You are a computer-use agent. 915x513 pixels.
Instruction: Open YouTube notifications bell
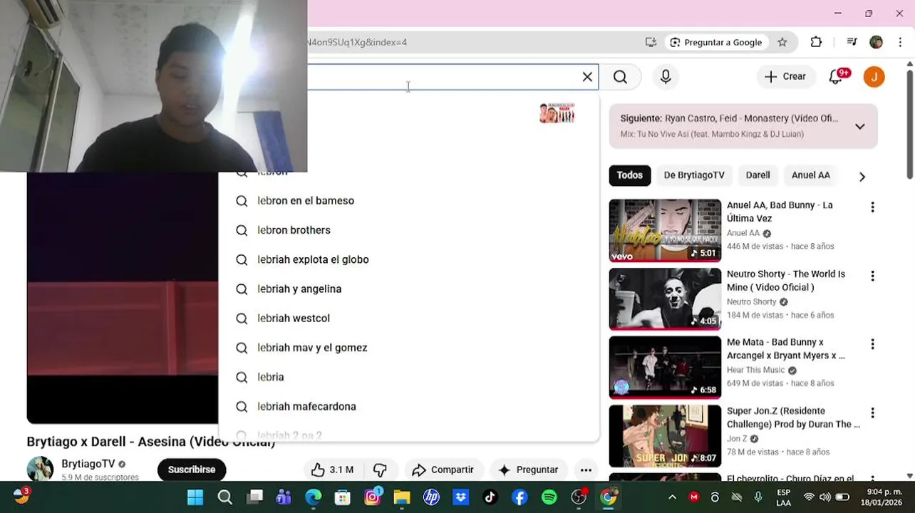coord(836,77)
